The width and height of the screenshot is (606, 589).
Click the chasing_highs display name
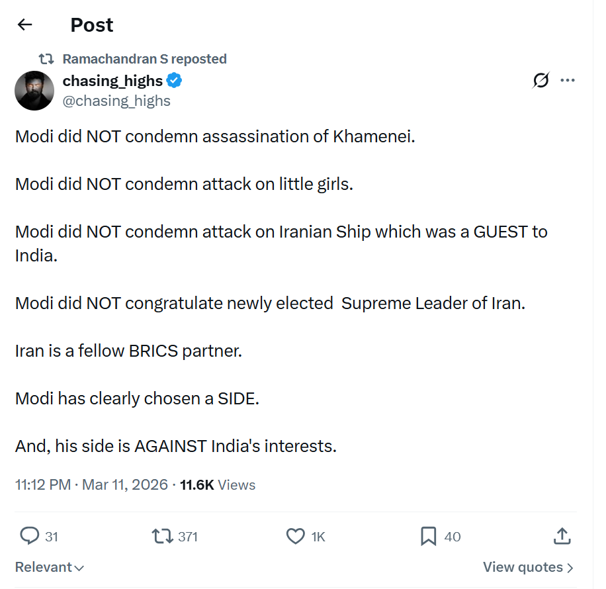[112, 81]
